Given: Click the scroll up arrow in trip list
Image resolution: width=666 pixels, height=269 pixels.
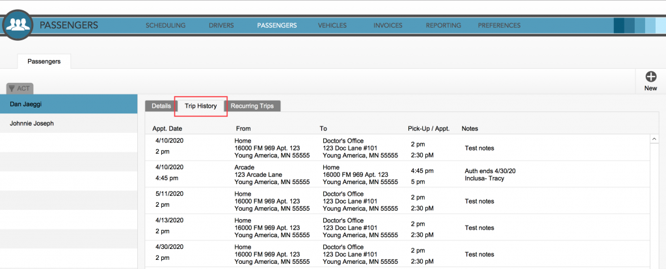Looking at the screenshot, I should [654, 139].
